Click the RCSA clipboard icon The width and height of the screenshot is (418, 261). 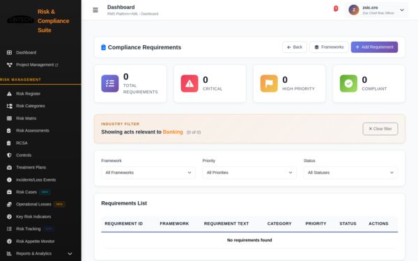pos(9,143)
